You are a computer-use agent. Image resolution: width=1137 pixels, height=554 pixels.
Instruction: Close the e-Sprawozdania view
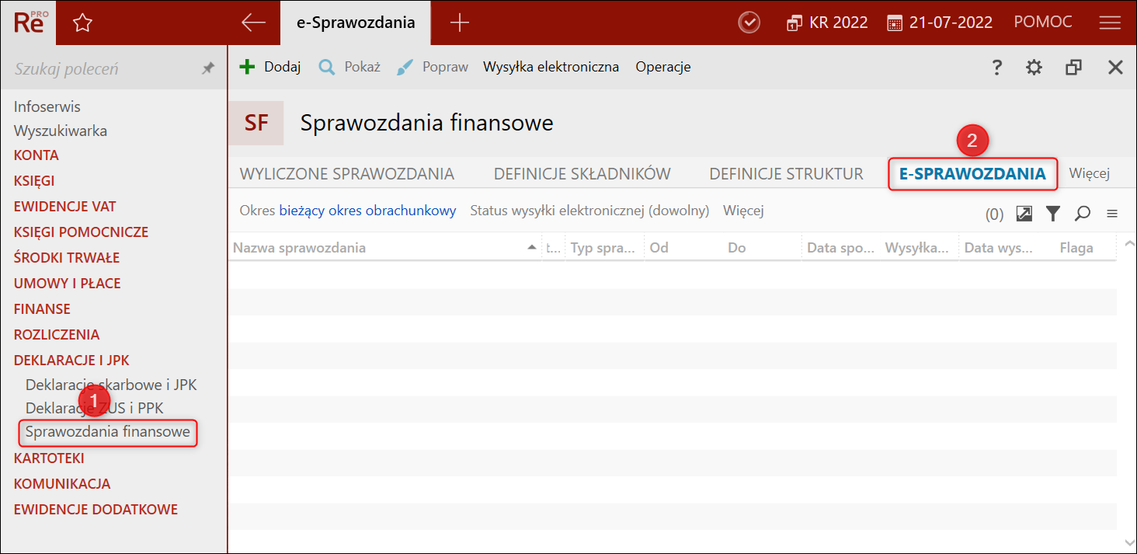(x=1115, y=68)
